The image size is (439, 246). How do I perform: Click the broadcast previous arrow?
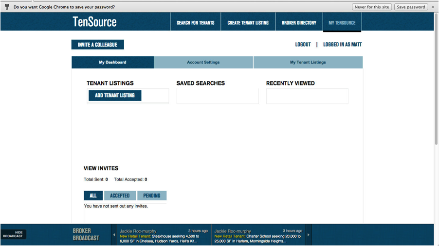114,234
